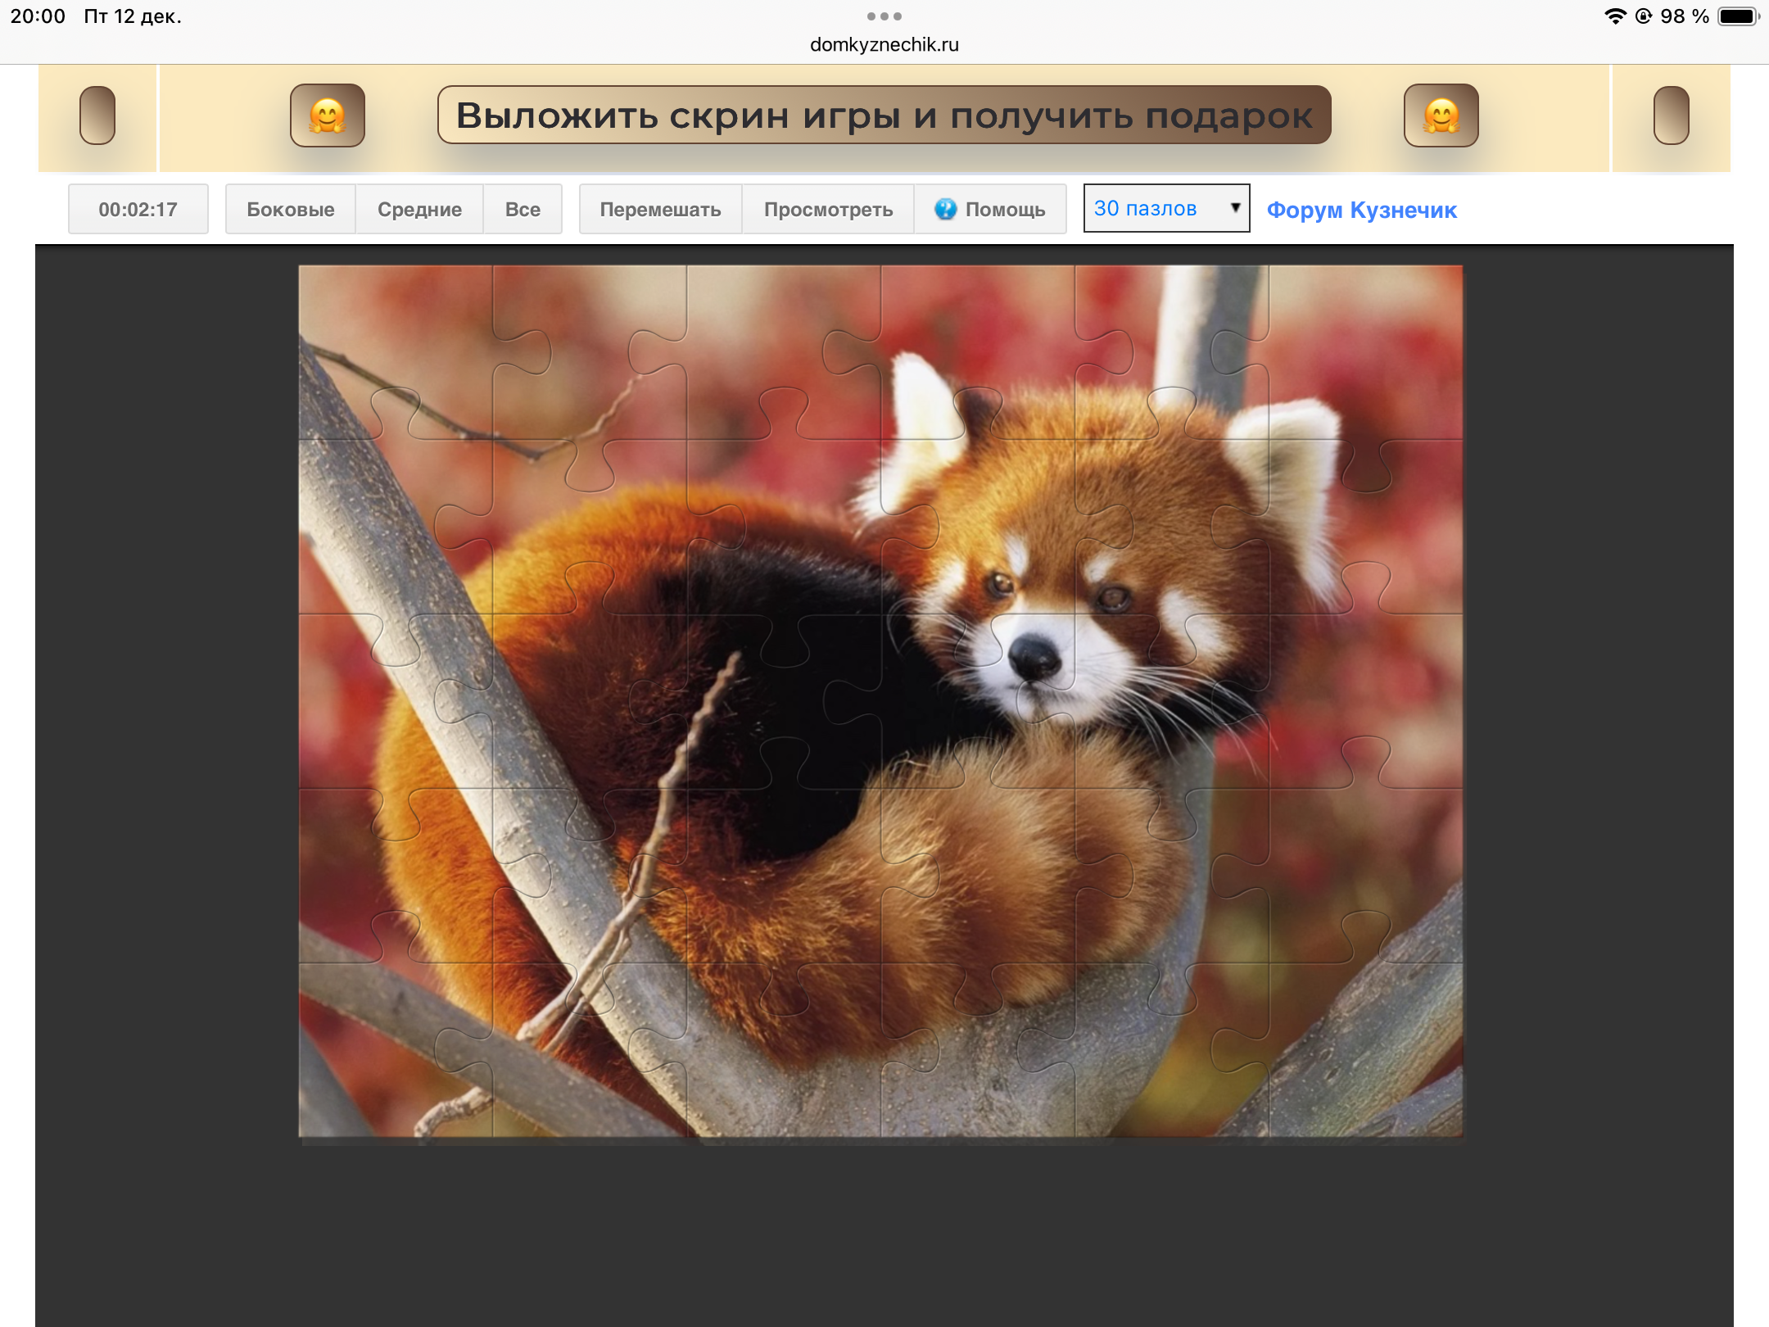Open the Форум Кузнечик link
The image size is (1769, 1327).
[1361, 210]
